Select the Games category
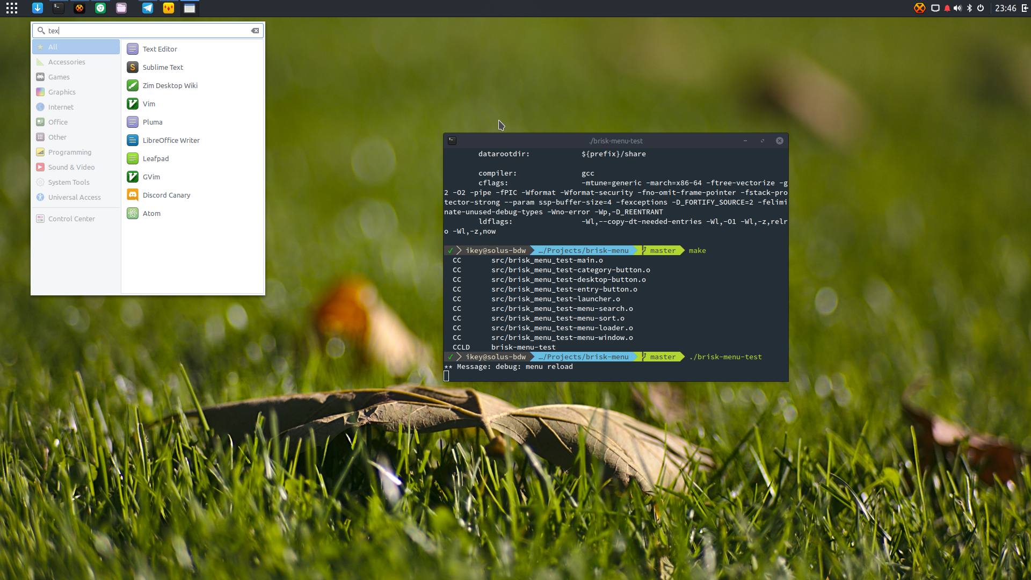 click(76, 77)
